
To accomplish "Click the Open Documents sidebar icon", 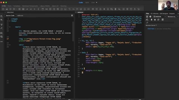I will pos(1,16).
